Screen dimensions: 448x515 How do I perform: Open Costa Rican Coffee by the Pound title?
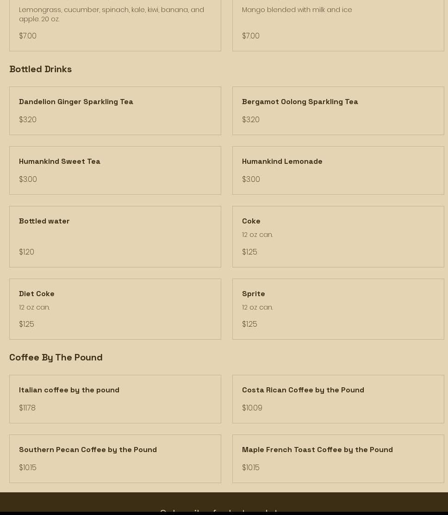[303, 390]
